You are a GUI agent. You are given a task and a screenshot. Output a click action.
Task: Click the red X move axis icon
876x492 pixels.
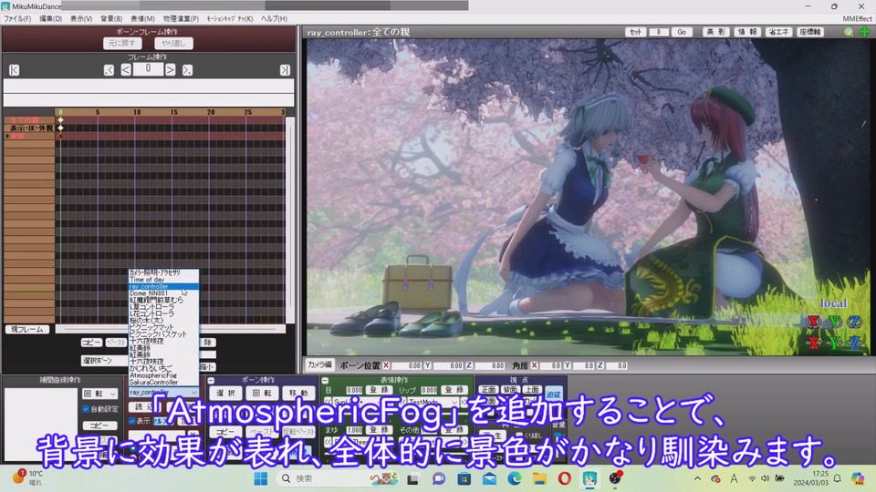tap(813, 343)
